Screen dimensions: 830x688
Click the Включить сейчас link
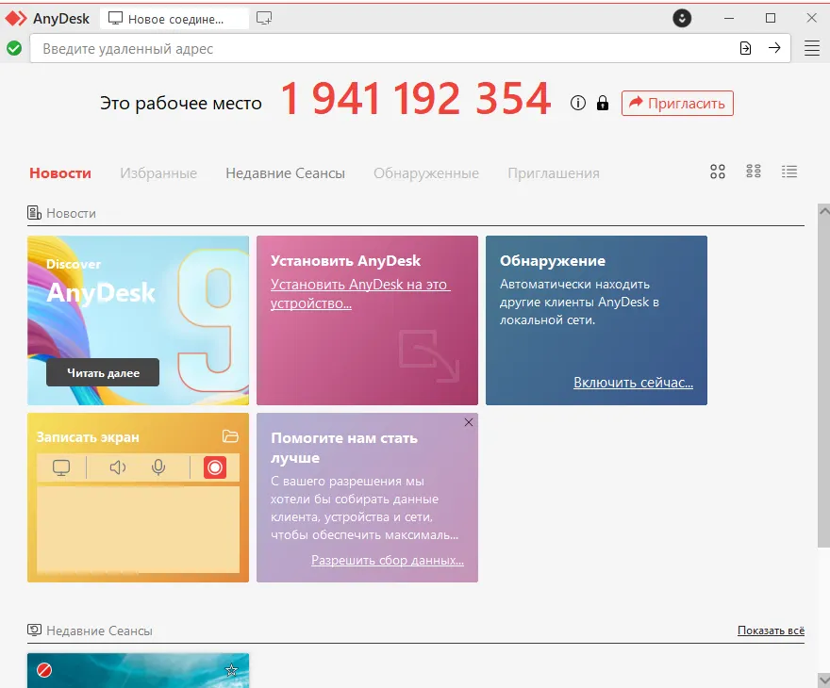click(x=633, y=383)
